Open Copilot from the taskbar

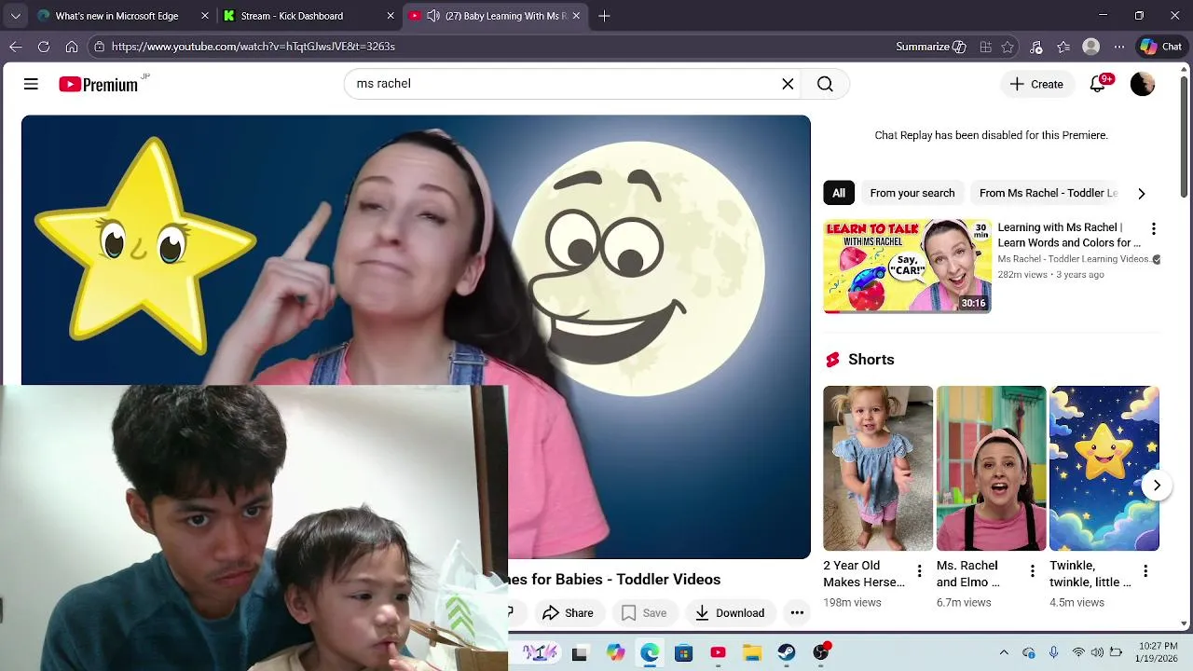coord(615,653)
